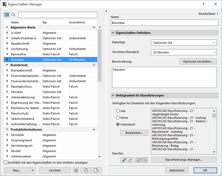Screen dimensions: 222x176
Task: Open the Klassifizierungs-Manager...
Action: pos(184,160)
